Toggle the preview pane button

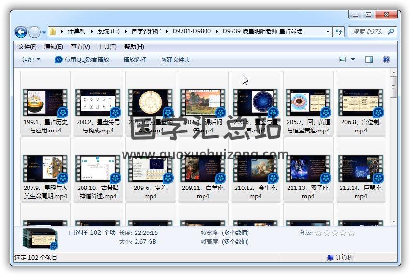[x=369, y=59]
